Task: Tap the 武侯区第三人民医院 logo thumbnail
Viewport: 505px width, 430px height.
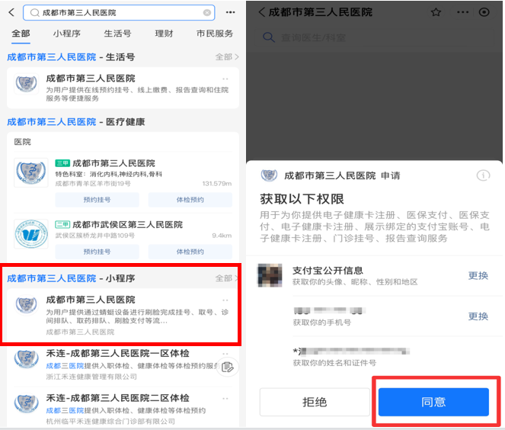Action: (31, 234)
